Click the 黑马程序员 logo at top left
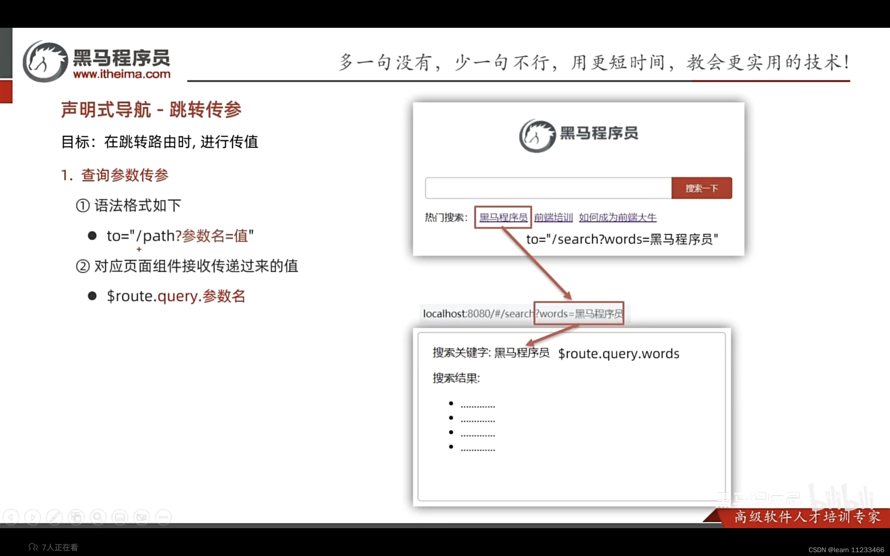890x556 pixels. coord(96,62)
